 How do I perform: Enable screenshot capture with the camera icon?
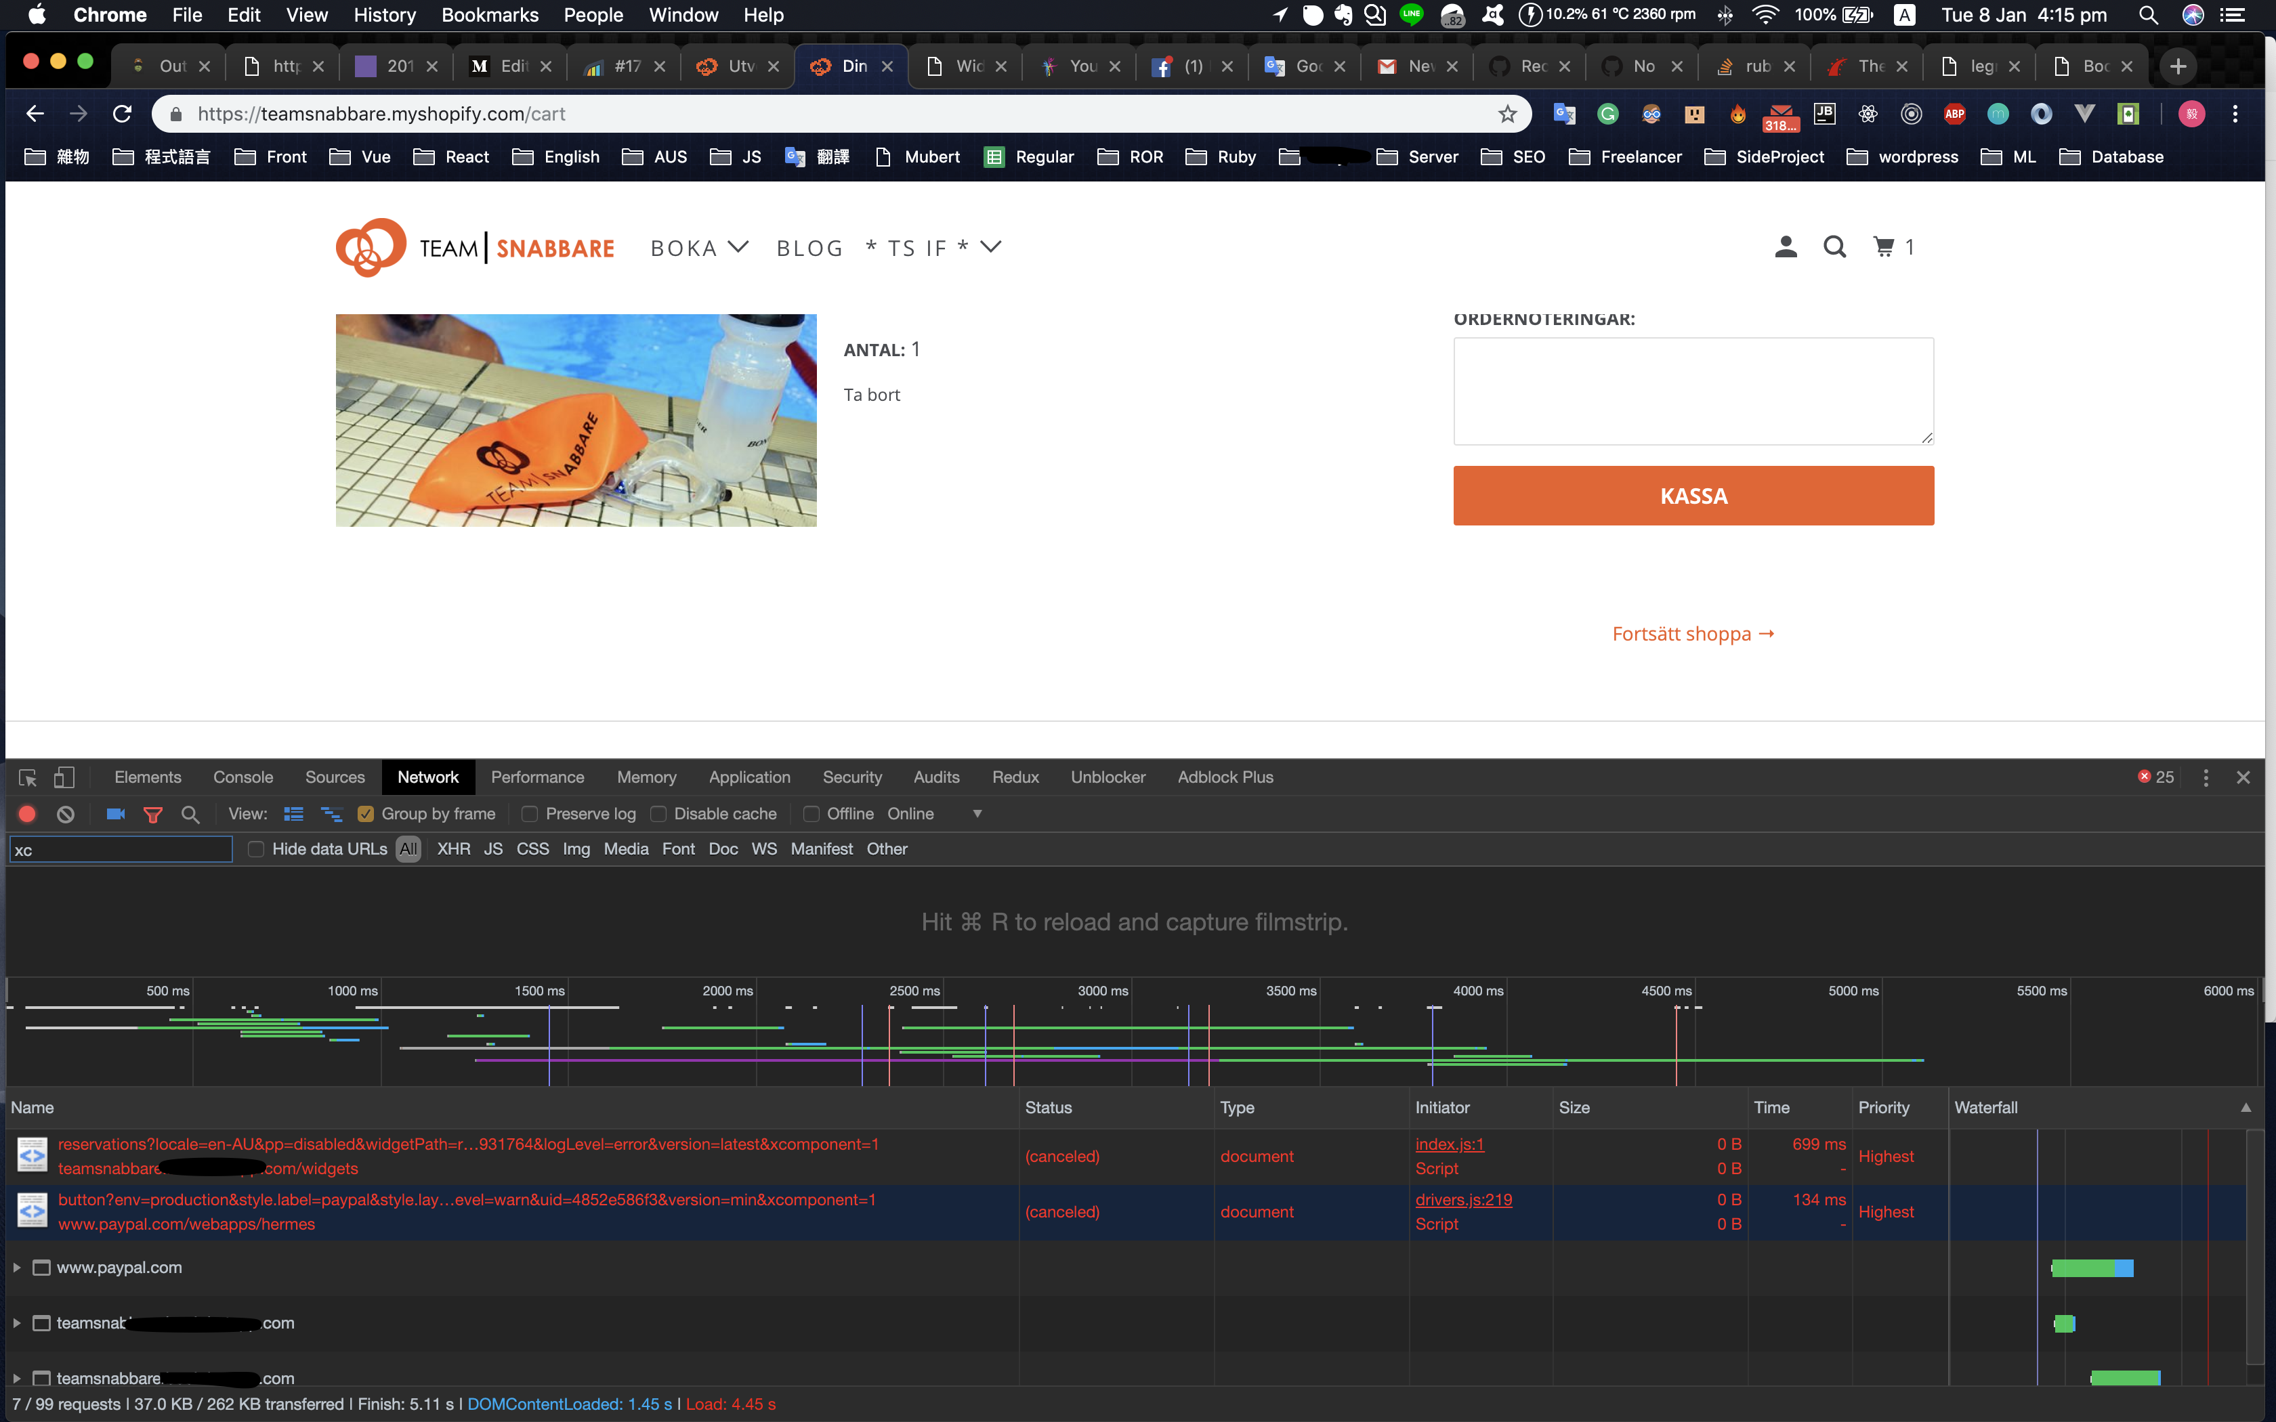pyautogui.click(x=116, y=813)
